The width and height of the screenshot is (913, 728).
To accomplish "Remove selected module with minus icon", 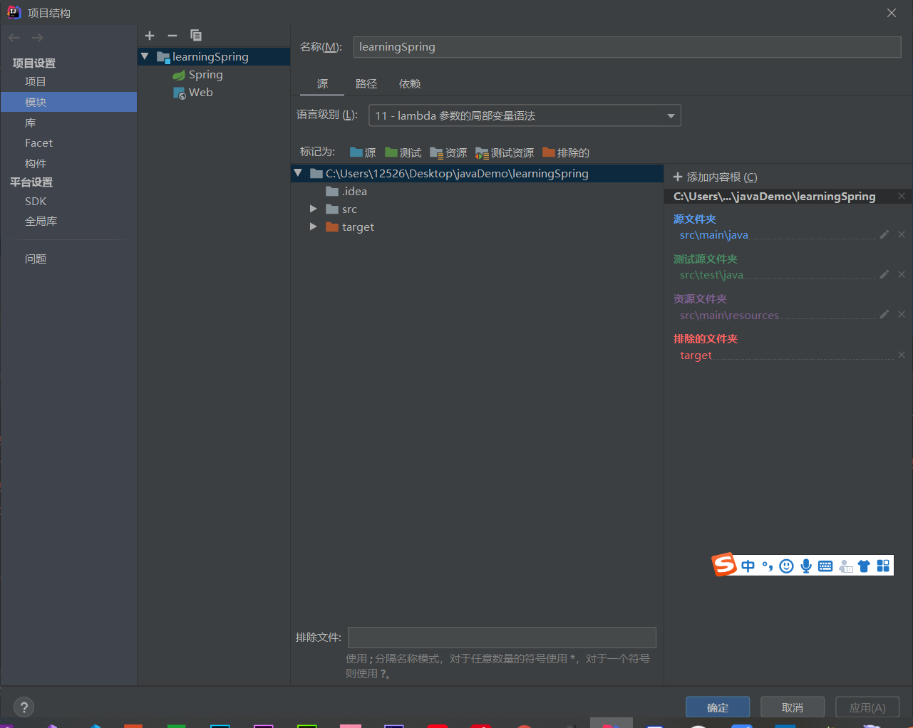I will 172,36.
